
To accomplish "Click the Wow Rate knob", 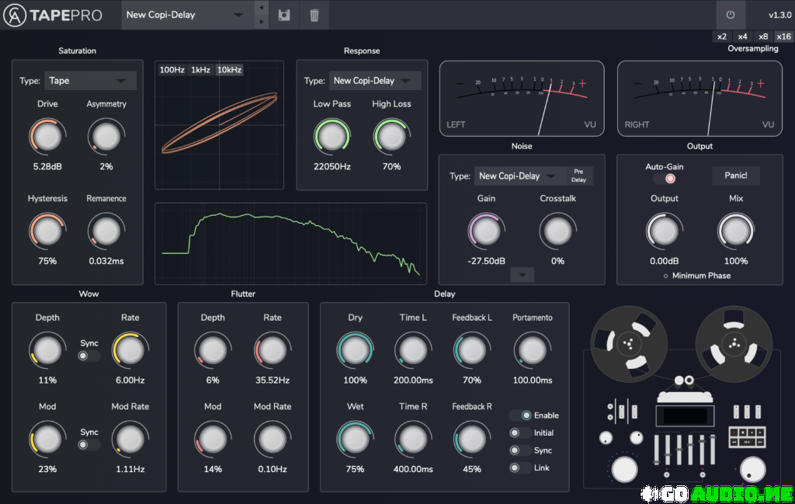I will 130,350.
